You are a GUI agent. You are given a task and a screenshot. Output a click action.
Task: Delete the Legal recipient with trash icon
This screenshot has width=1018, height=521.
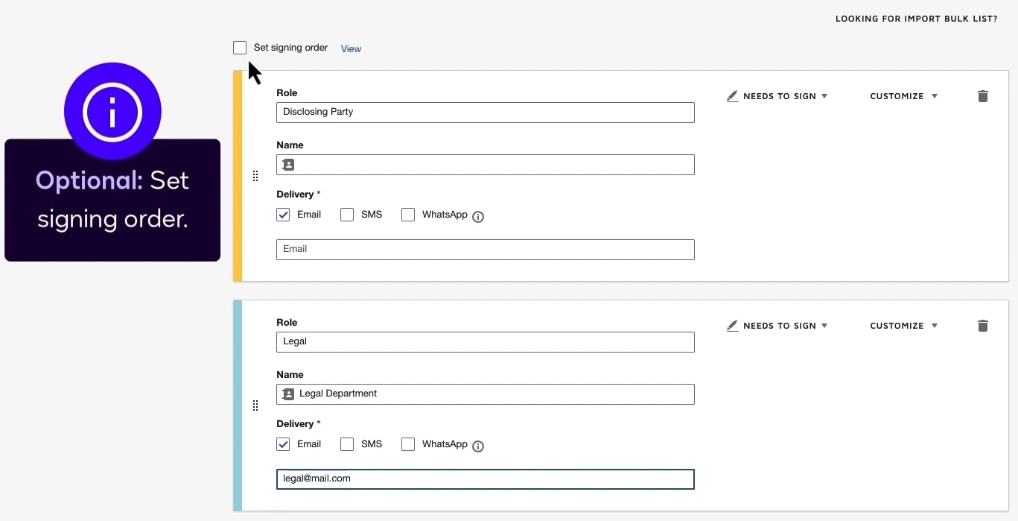pyautogui.click(x=982, y=326)
